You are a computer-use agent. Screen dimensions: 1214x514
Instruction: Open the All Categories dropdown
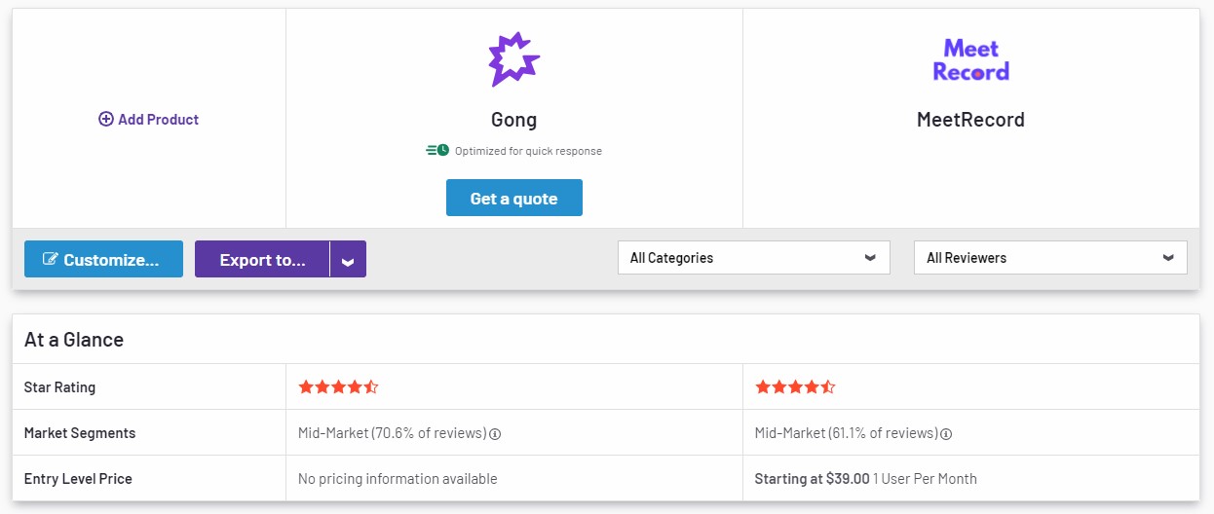[x=754, y=258]
